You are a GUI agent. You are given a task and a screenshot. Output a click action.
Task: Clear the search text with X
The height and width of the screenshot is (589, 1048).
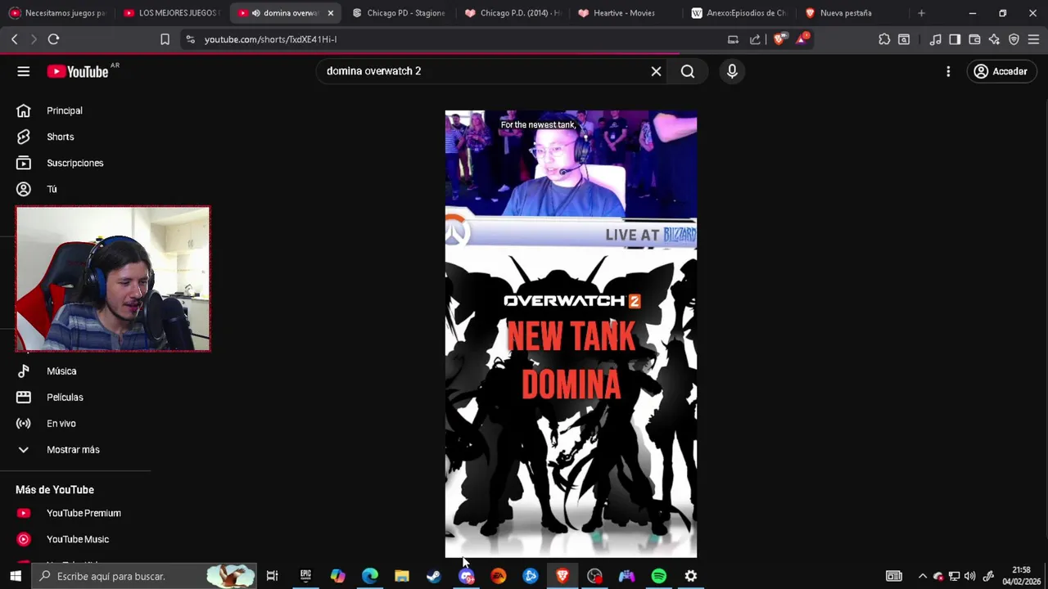(x=656, y=71)
